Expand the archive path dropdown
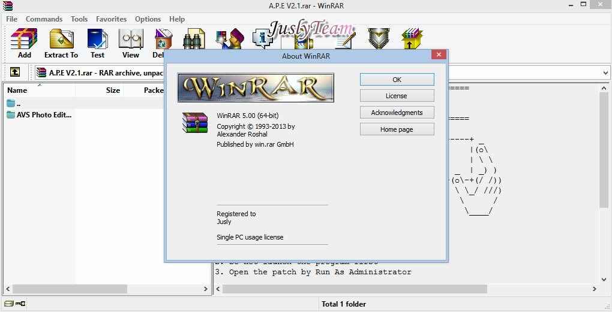Screen dimensions: 612x312 coord(606,72)
